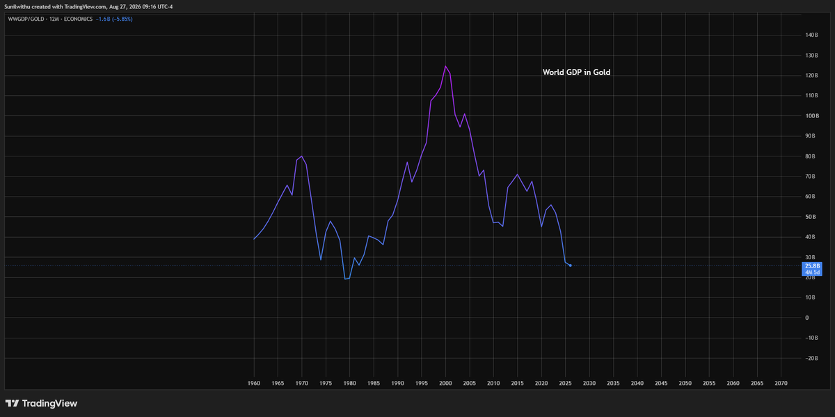
Task: Click the 2040 label on time axis
Action: pyautogui.click(x=637, y=383)
